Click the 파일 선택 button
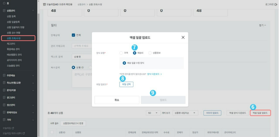 tap(126, 84)
